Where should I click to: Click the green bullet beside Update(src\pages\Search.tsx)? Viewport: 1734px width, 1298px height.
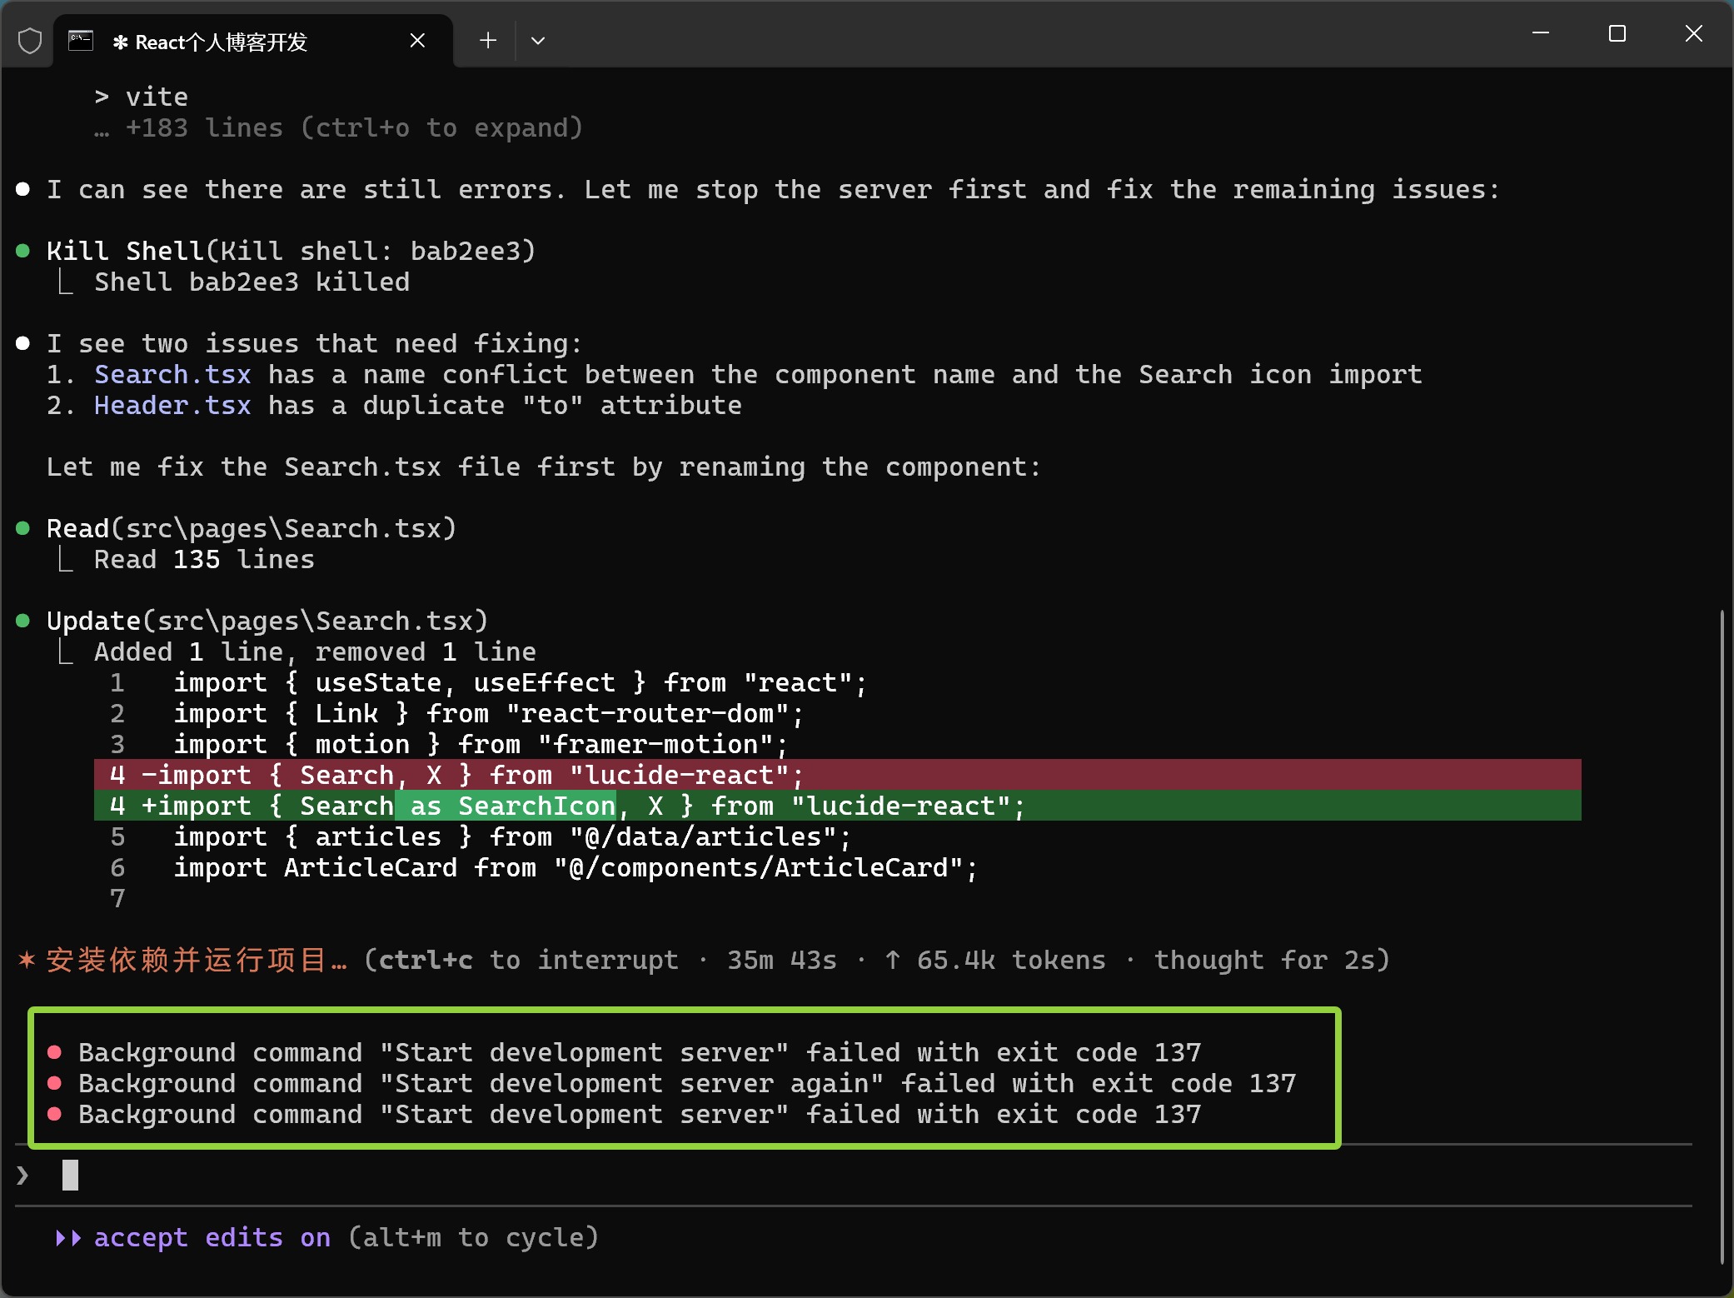click(22, 620)
